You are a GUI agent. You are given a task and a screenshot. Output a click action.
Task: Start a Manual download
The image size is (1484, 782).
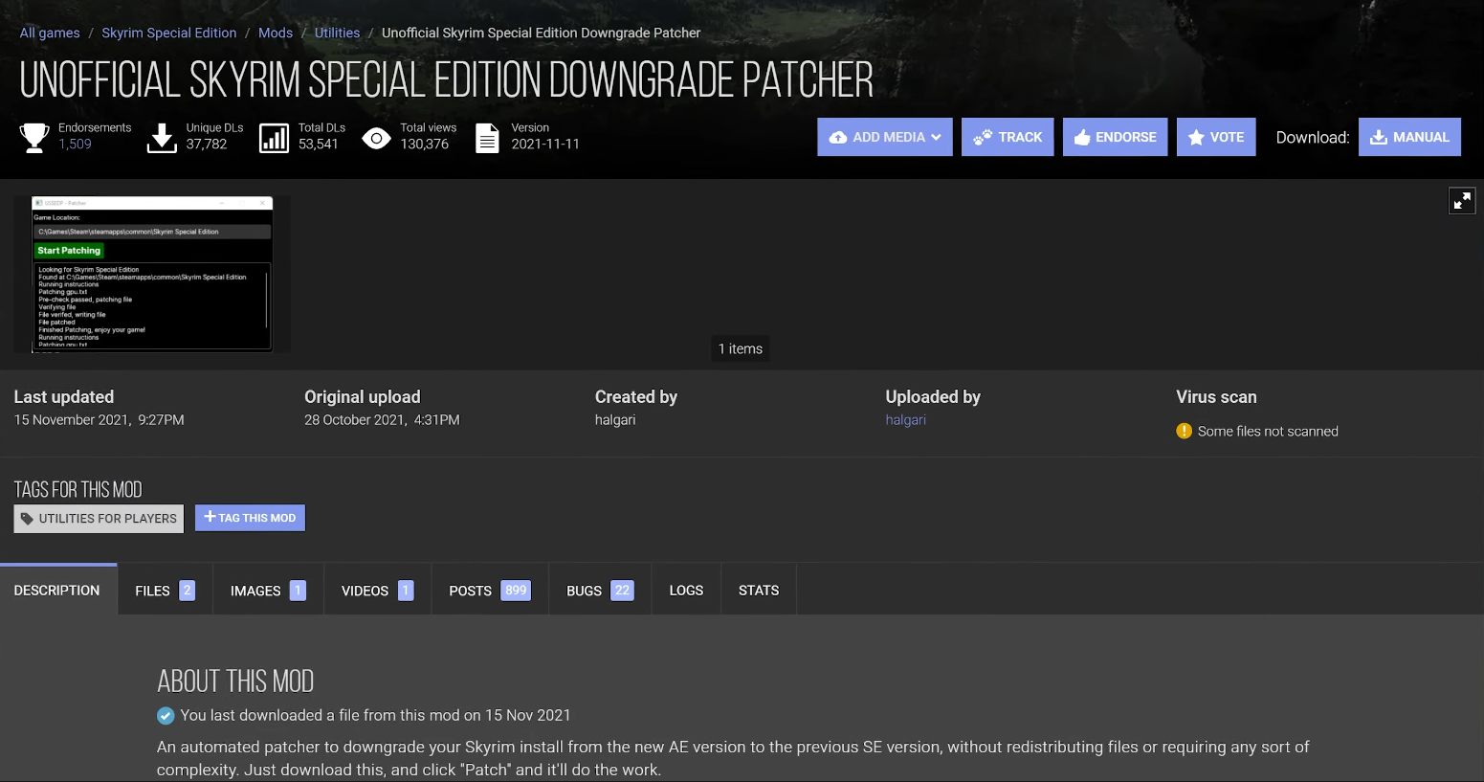coord(1409,137)
